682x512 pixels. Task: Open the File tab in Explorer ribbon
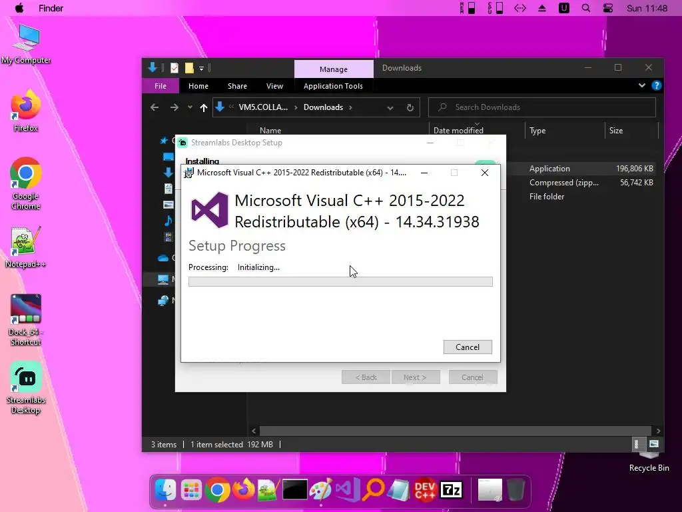(161, 86)
